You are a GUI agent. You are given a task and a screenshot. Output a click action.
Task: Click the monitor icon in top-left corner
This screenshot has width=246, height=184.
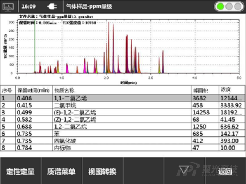pos(9,7)
